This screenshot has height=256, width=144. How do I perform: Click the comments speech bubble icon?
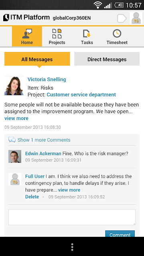12,140
